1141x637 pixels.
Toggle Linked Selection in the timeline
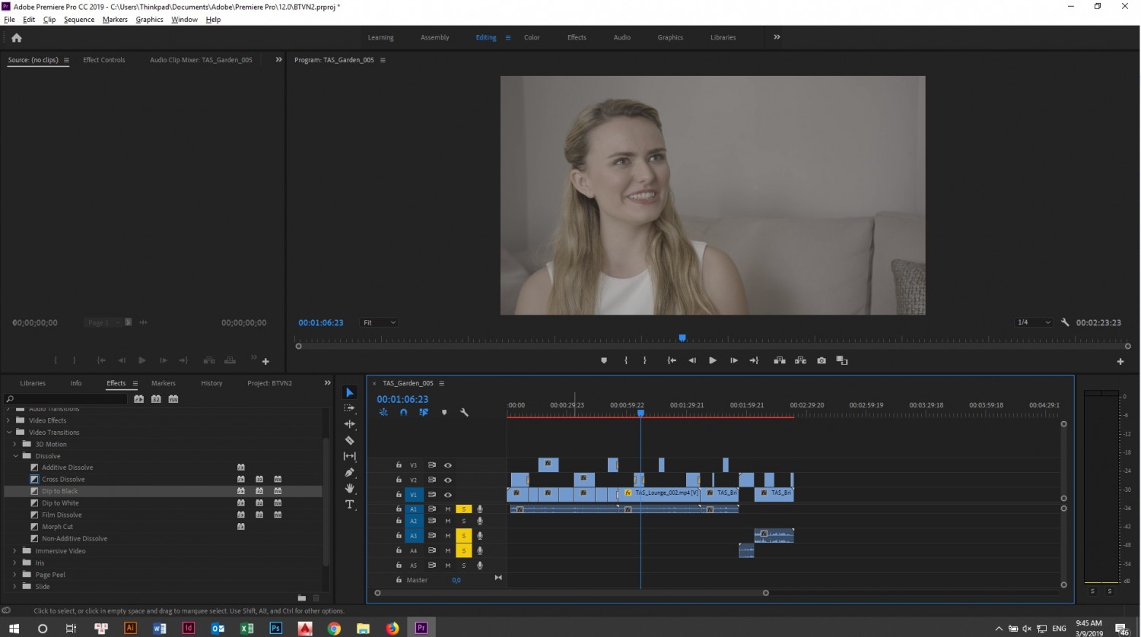click(x=424, y=413)
